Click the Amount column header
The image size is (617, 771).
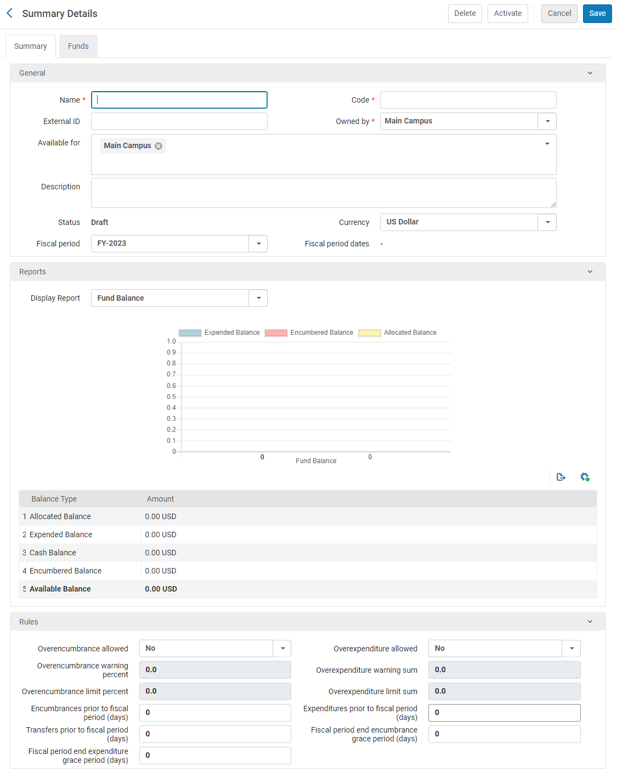[x=160, y=499]
